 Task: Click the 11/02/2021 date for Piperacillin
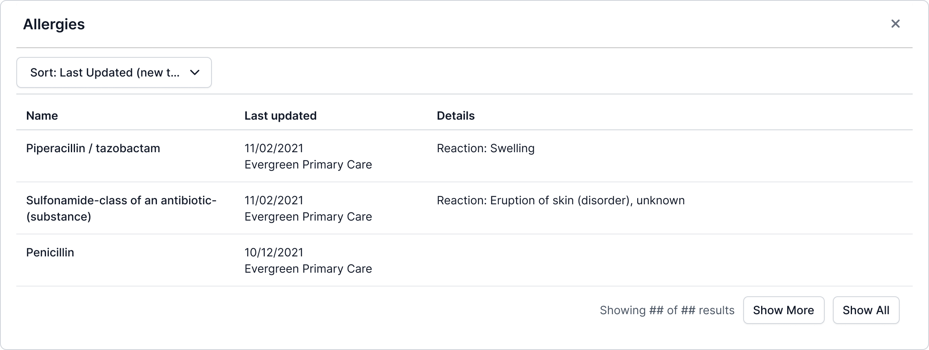click(x=274, y=149)
